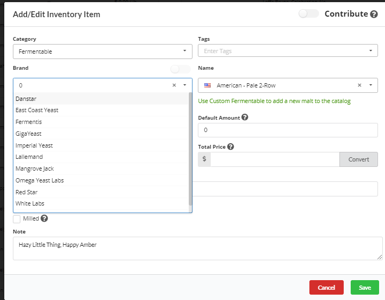Click the Total Price help icon

[x=231, y=147]
